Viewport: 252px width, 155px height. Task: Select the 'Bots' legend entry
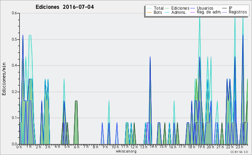point(158,12)
